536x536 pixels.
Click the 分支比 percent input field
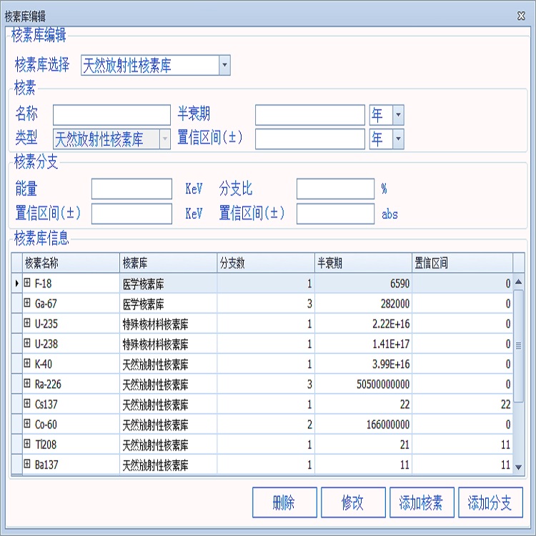[x=335, y=189]
